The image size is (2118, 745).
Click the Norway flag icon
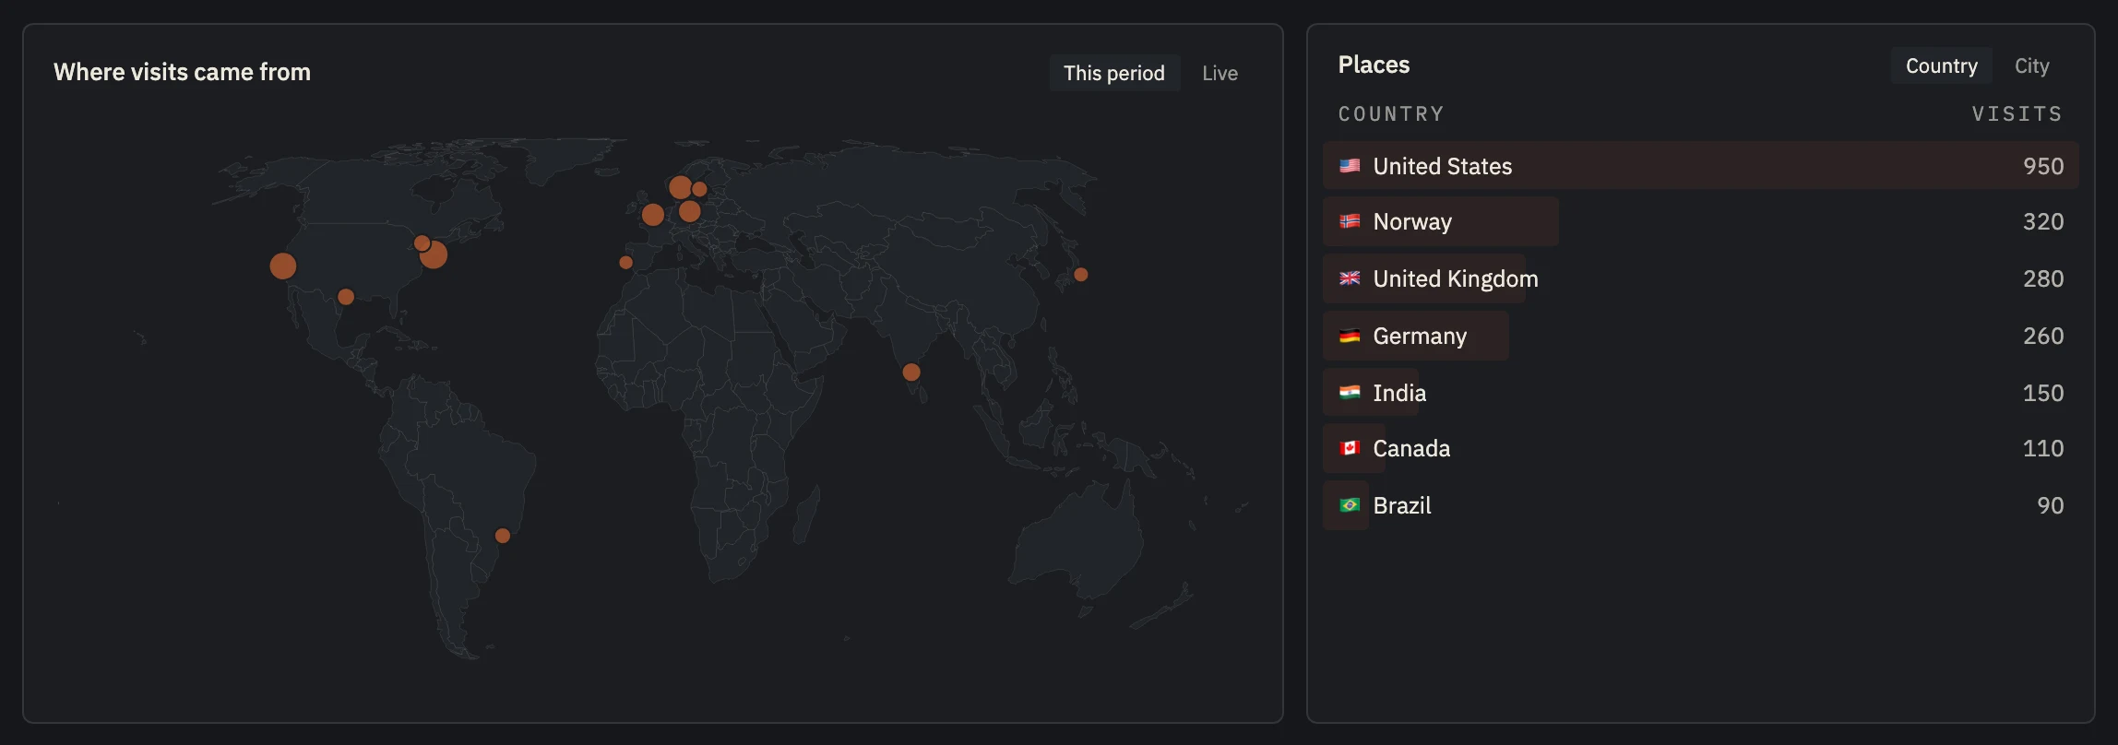pyautogui.click(x=1350, y=221)
